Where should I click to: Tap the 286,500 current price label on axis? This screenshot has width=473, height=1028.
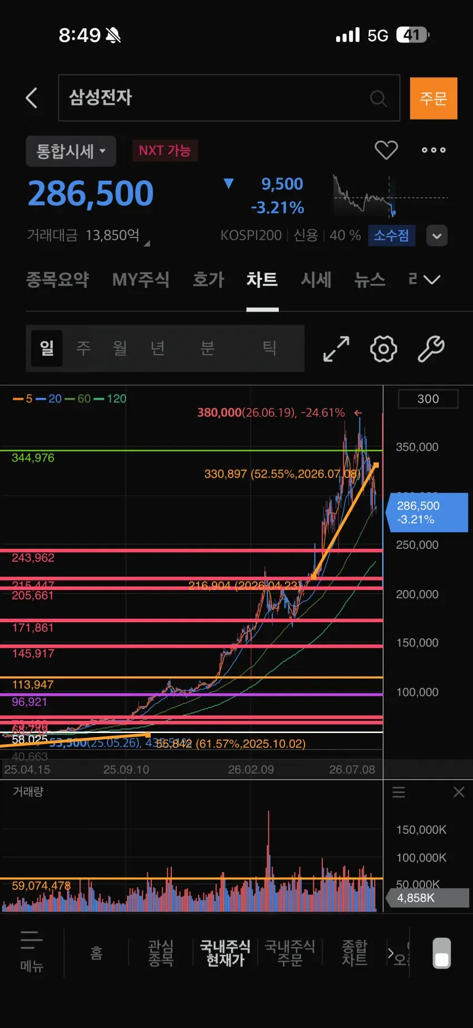pyautogui.click(x=427, y=513)
